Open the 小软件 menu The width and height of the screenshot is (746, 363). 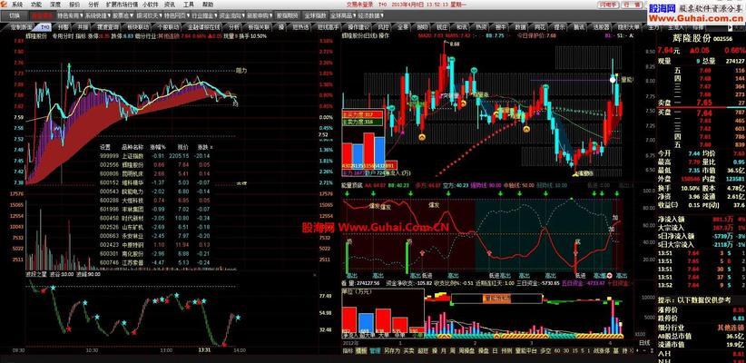click(x=150, y=4)
